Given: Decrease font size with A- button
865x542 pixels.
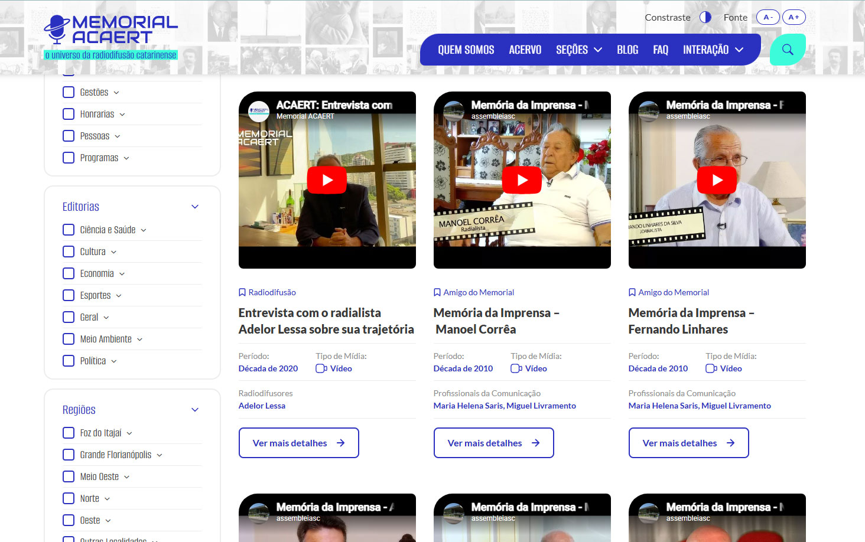Looking at the screenshot, I should coord(768,17).
